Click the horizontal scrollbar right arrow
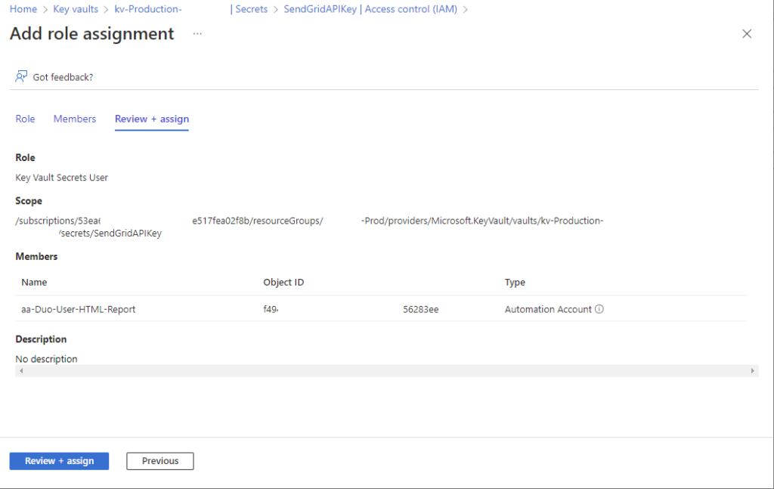The image size is (774, 489). [x=752, y=370]
